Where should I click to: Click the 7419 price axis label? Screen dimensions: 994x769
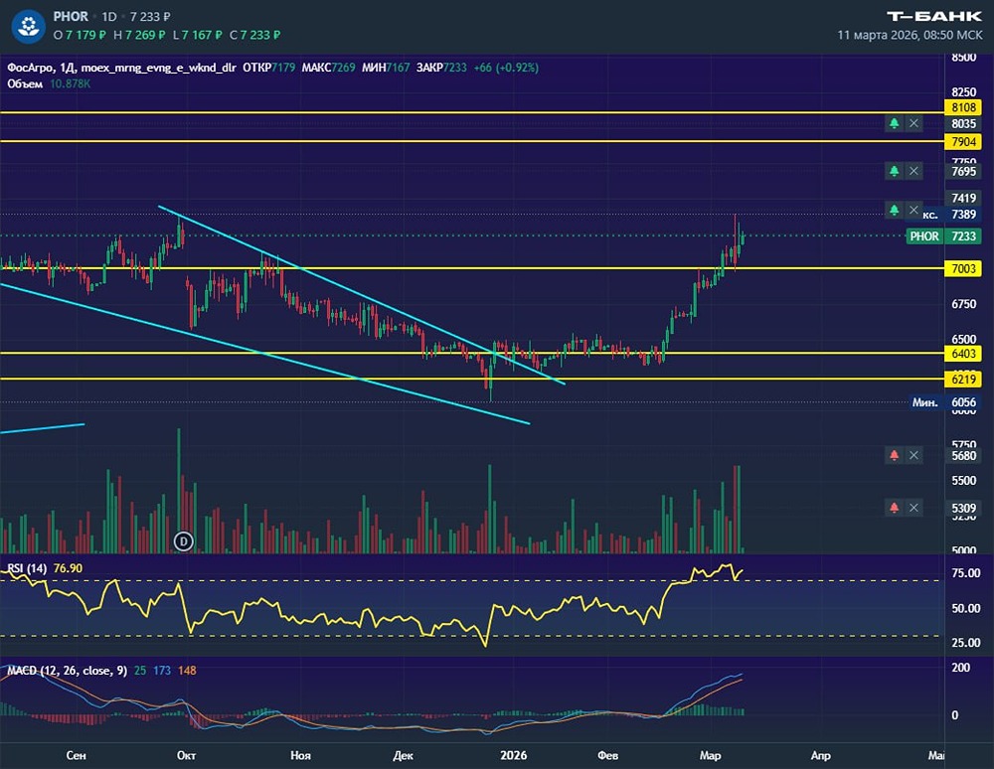[x=963, y=199]
